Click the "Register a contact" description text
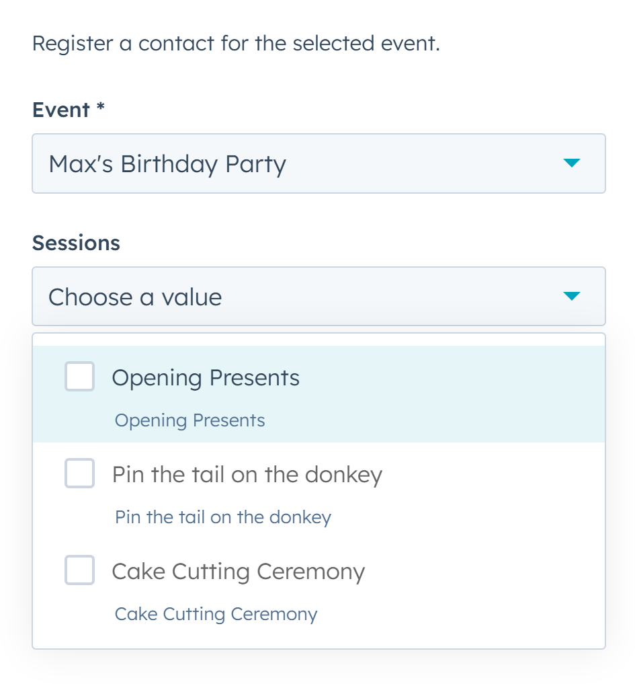This screenshot has width=635, height=684. tap(236, 44)
